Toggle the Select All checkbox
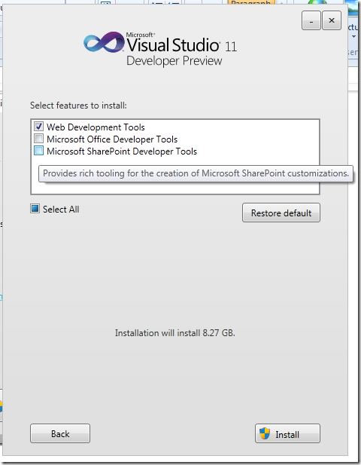Screen dimensions: 361x465 pos(35,209)
